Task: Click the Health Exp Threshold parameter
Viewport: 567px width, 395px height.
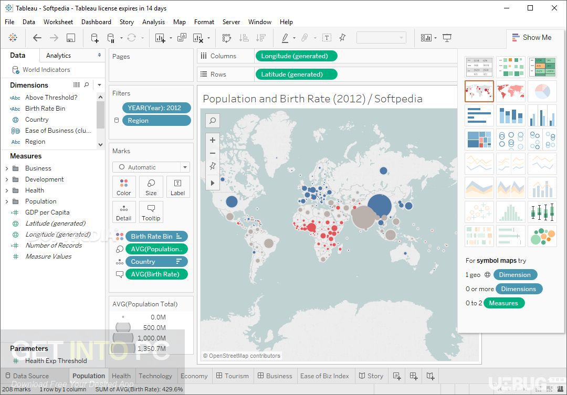Action: tap(56, 361)
